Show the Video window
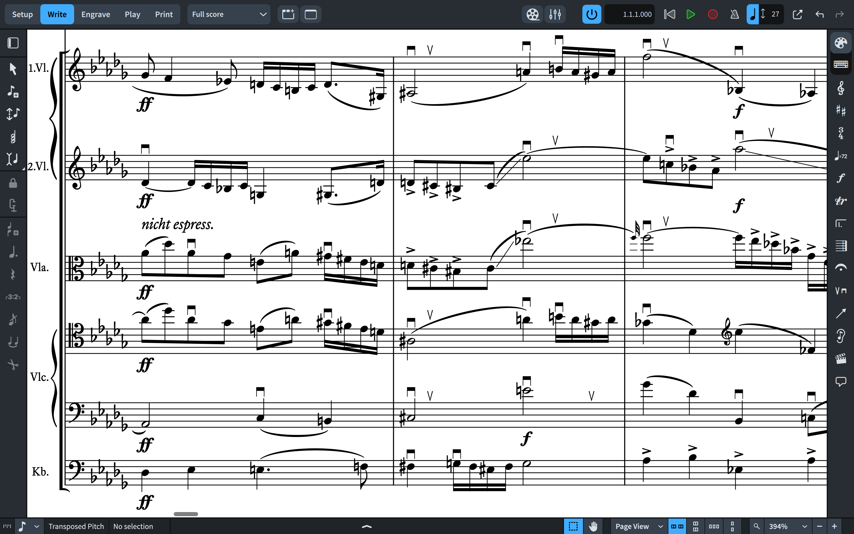This screenshot has width=854, height=534. (533, 15)
